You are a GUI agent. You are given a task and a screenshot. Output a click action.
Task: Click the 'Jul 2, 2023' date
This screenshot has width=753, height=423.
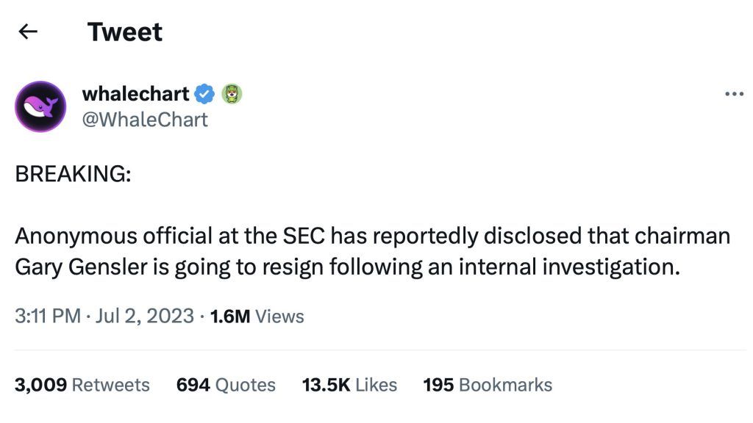click(x=143, y=317)
